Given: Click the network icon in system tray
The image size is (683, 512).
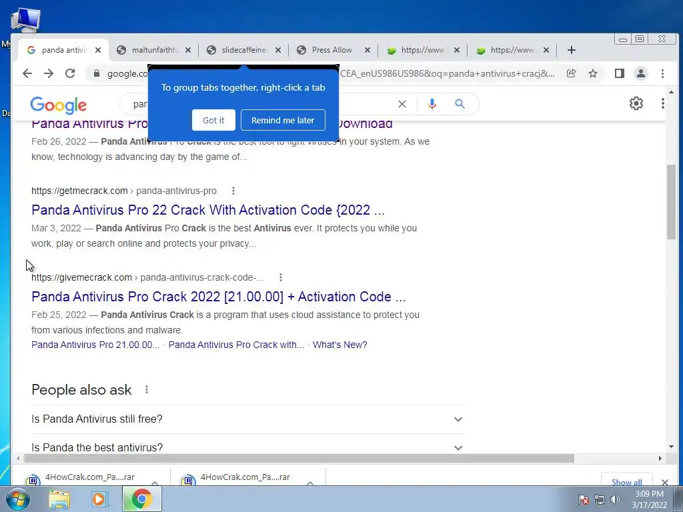Looking at the screenshot, I should click(600, 499).
